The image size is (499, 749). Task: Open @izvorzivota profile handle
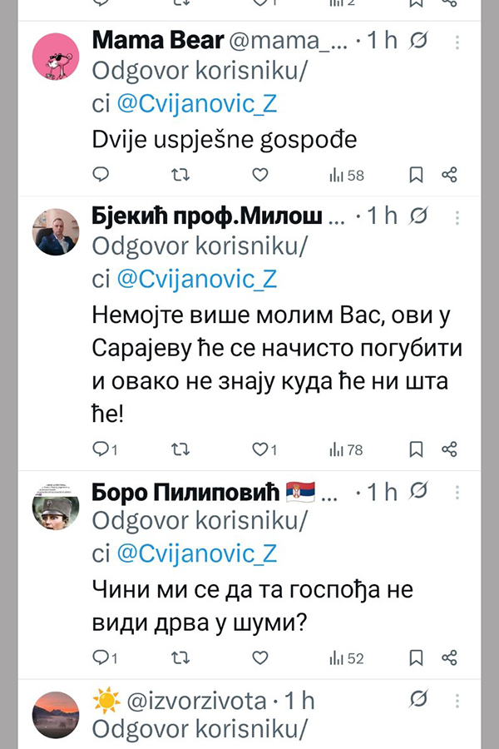197,700
